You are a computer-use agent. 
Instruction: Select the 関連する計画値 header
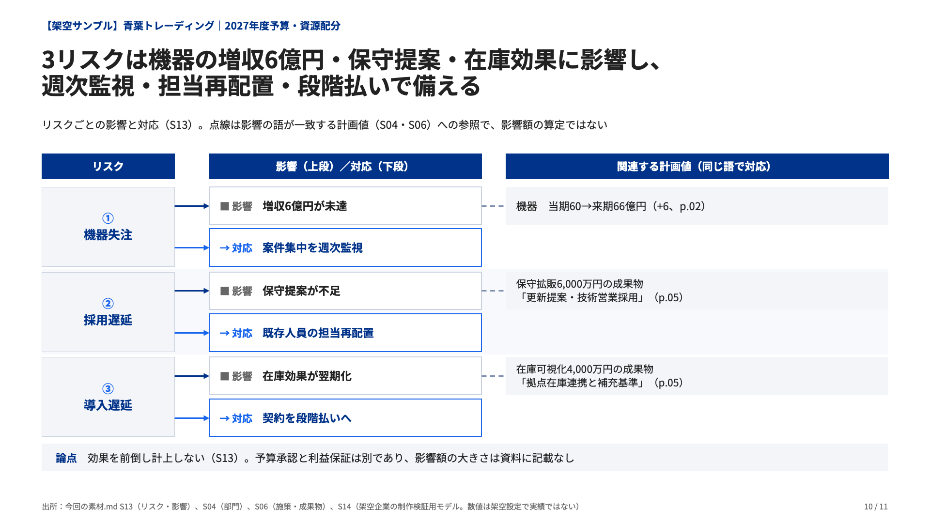pos(697,166)
